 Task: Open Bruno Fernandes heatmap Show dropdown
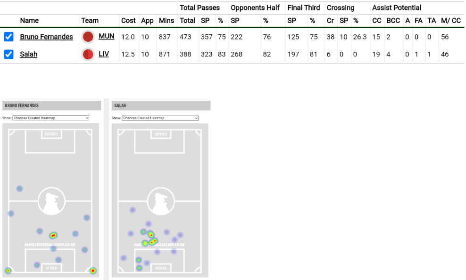pyautogui.click(x=50, y=118)
